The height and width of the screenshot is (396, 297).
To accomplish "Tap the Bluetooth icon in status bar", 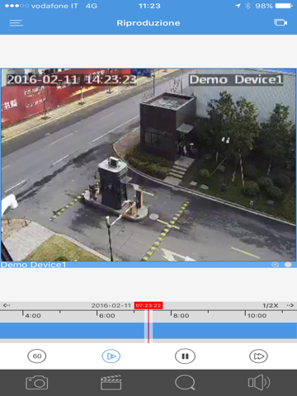I will click(247, 6).
